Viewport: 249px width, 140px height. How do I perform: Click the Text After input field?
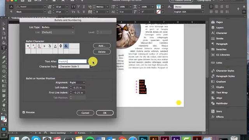72,61
